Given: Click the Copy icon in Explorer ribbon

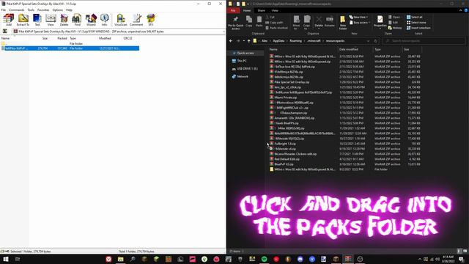Looking at the screenshot, I should click(x=249, y=21).
